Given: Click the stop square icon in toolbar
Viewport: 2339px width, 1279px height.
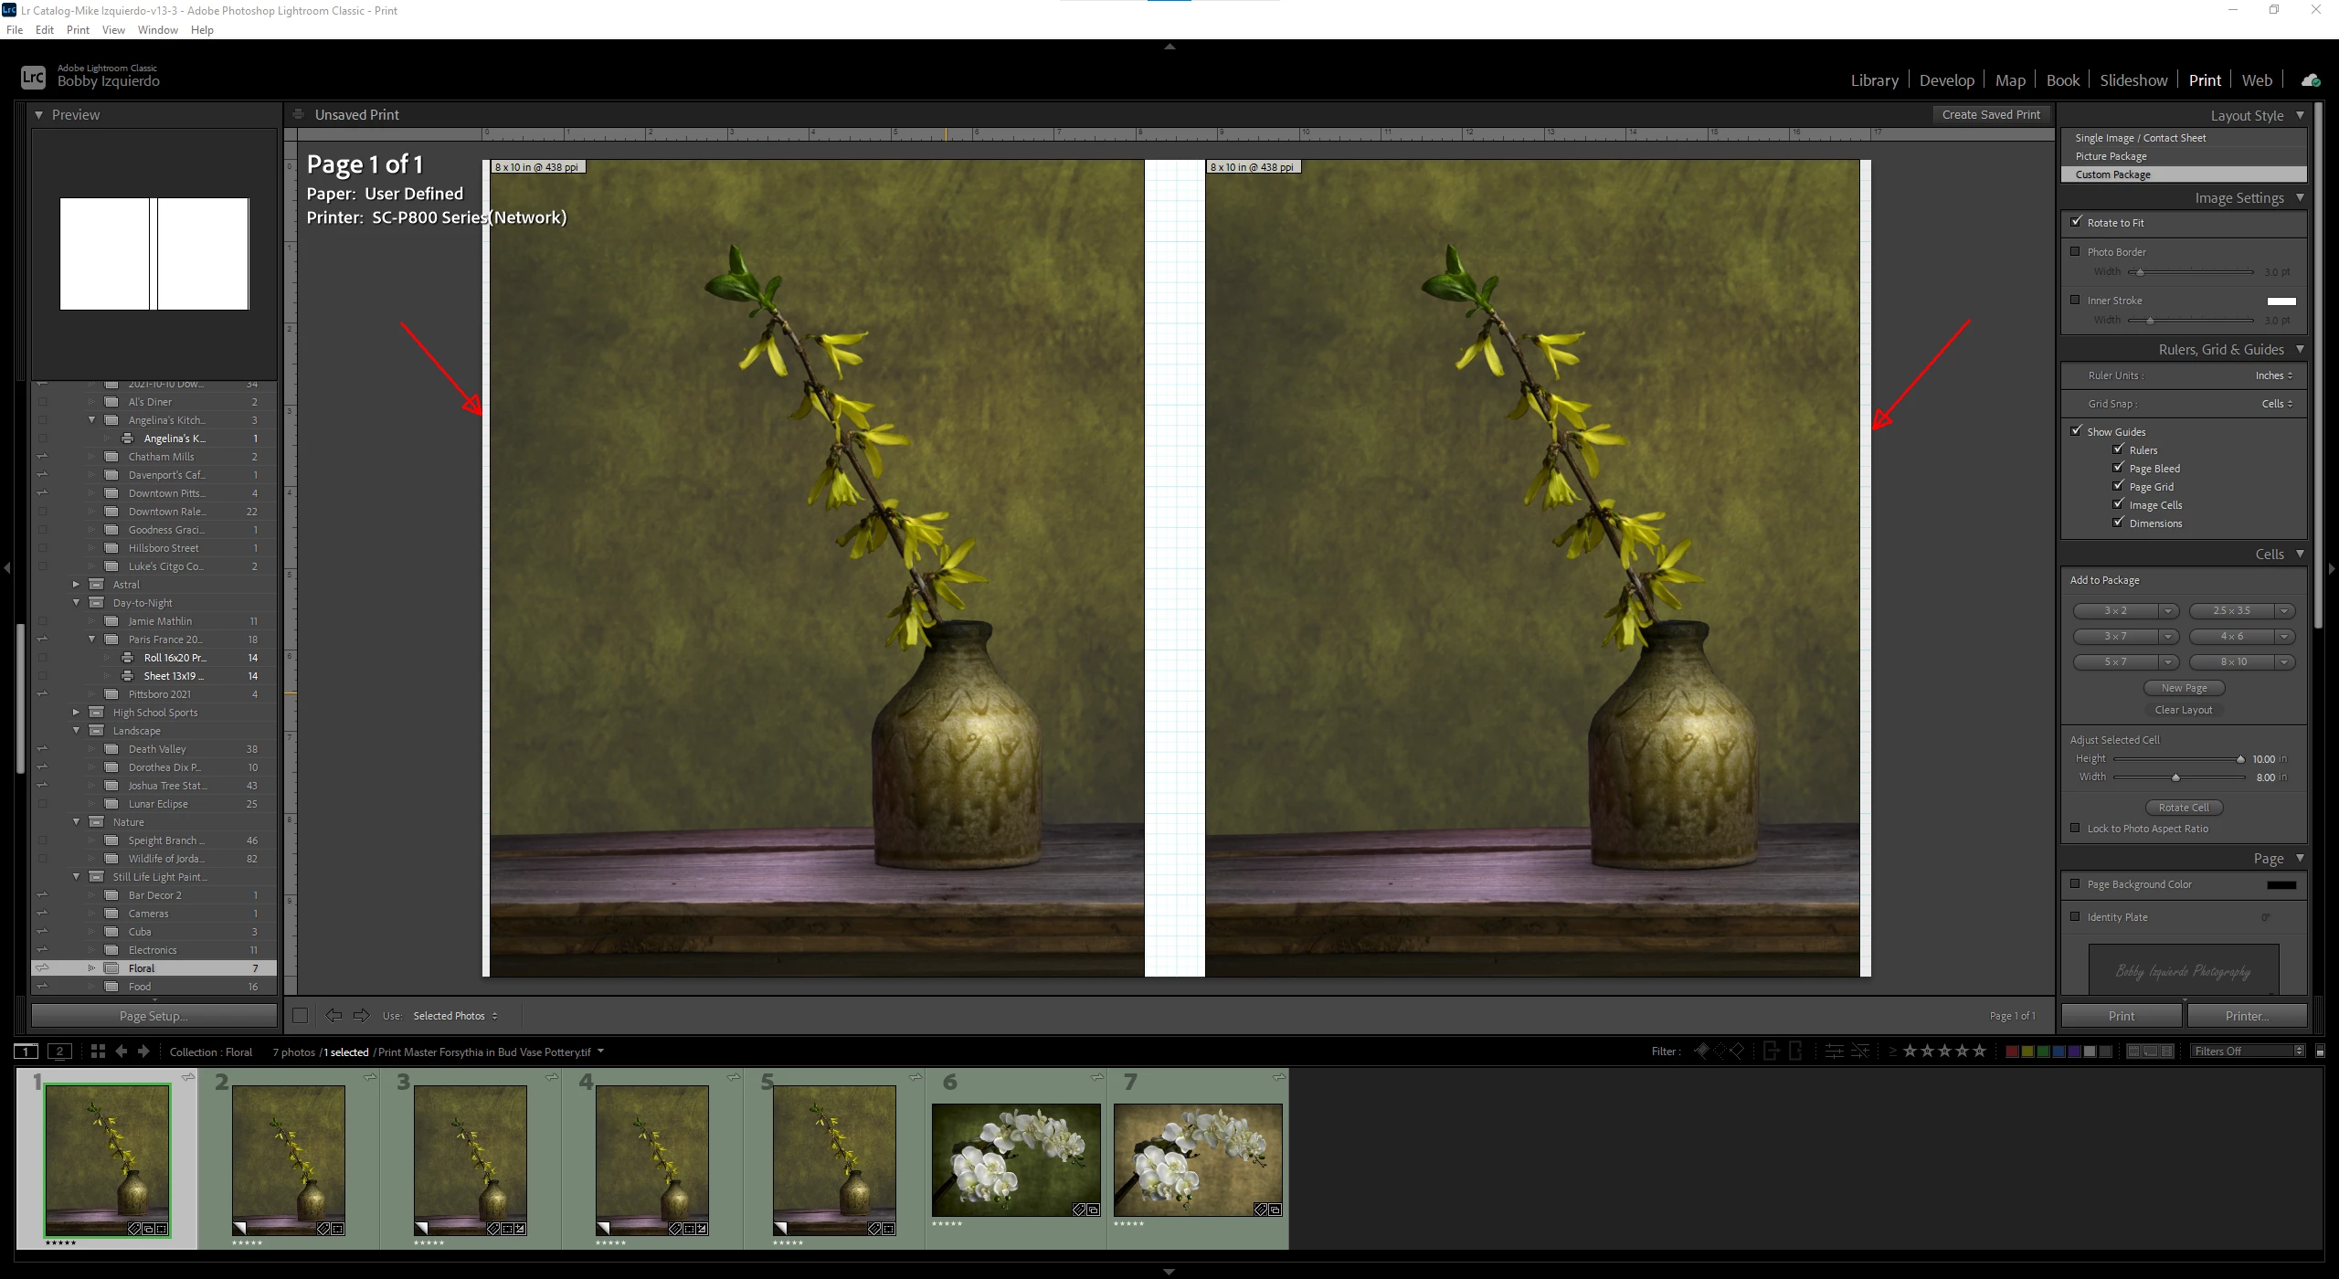Looking at the screenshot, I should pos(300,1016).
